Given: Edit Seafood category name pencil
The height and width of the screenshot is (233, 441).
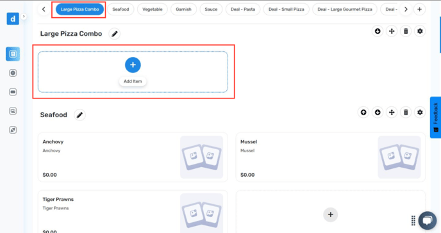Looking at the screenshot, I should point(79,115).
